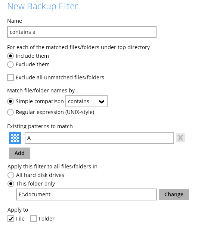The height and width of the screenshot is (228, 201).
Task: Uncheck the File checkbox
Action: click(x=11, y=219)
